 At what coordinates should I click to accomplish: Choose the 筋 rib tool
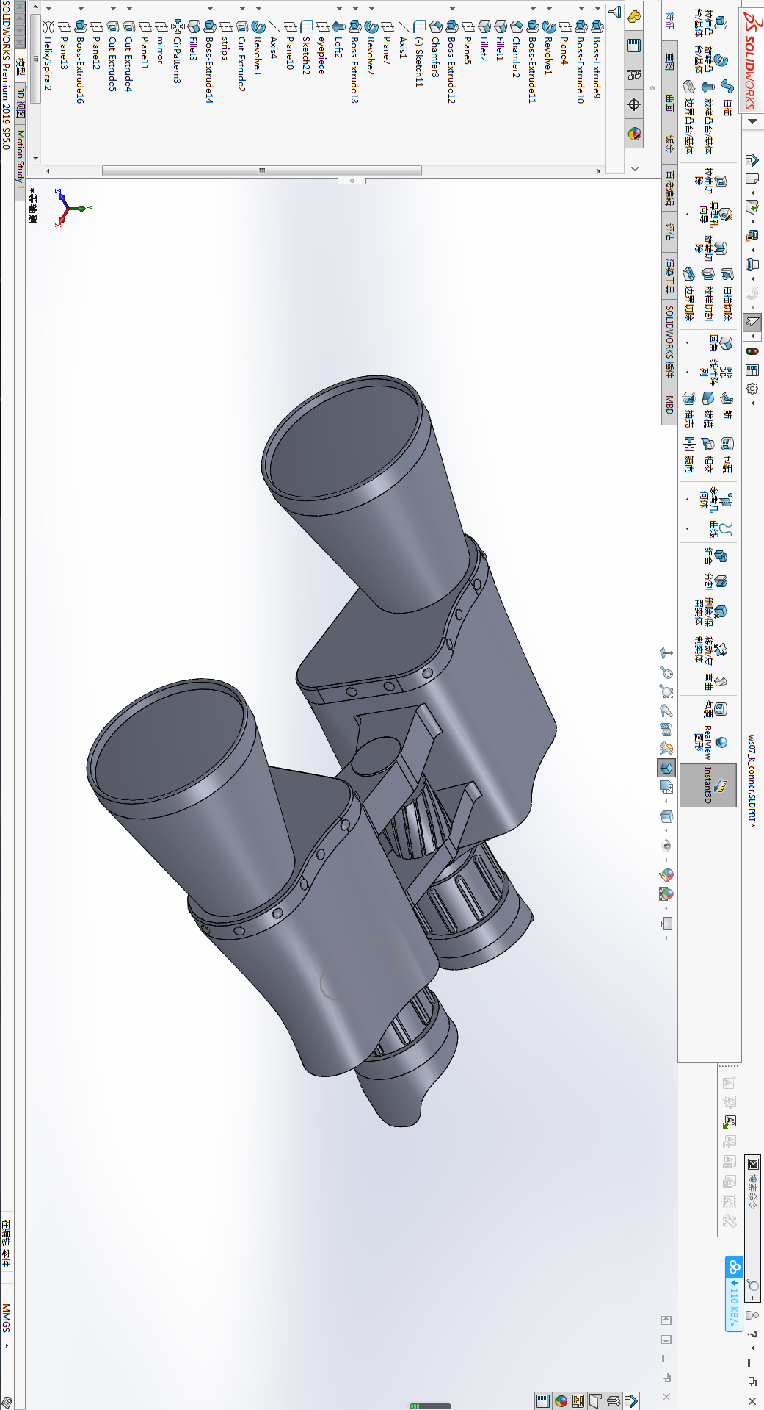click(x=727, y=404)
